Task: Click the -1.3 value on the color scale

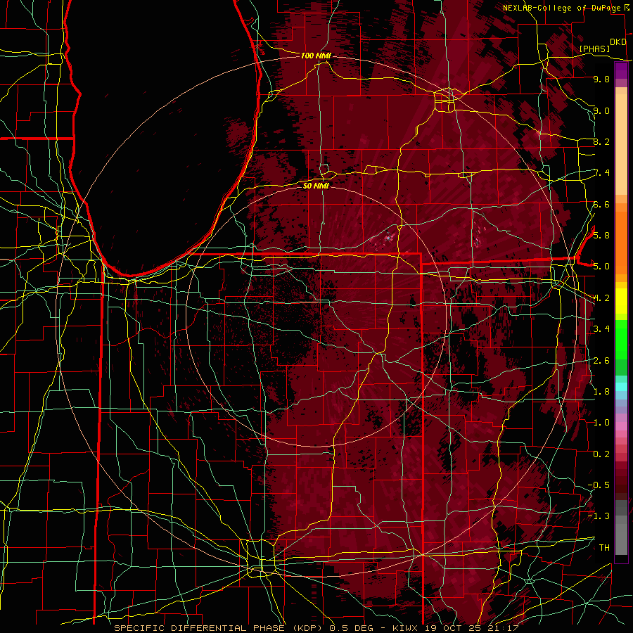Action: point(599,516)
